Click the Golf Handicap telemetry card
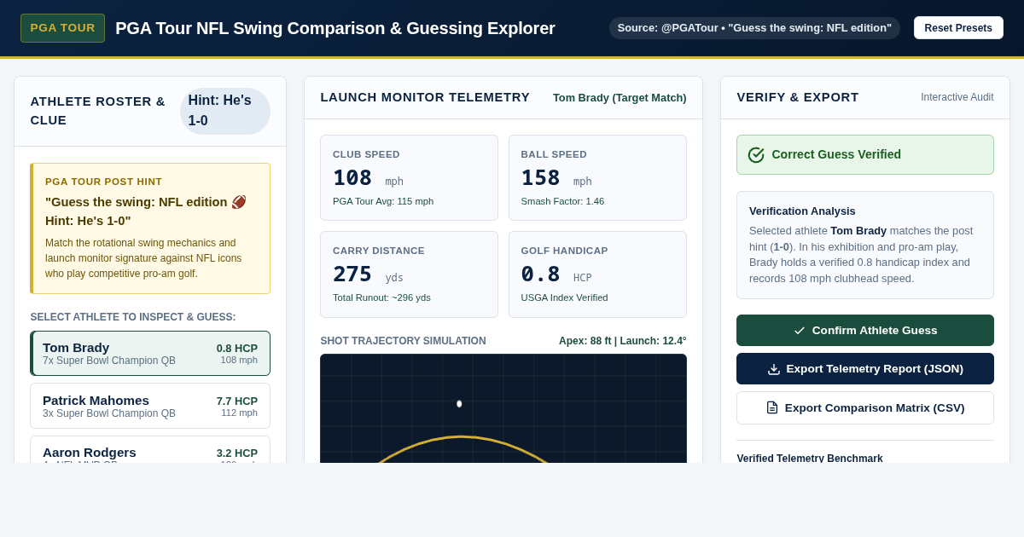1024x537 pixels. click(597, 274)
